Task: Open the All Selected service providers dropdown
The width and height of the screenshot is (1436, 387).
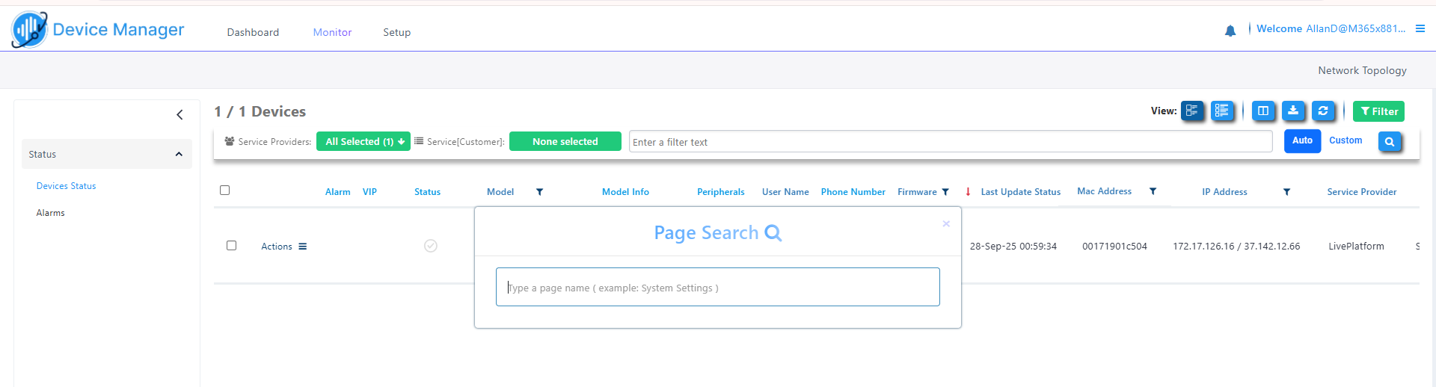Action: click(363, 141)
